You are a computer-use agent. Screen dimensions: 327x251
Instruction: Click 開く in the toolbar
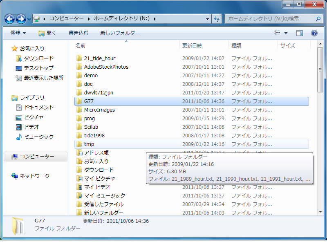[x=47, y=33]
